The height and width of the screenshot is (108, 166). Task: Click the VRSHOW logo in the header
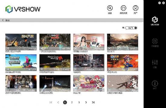[23, 9]
